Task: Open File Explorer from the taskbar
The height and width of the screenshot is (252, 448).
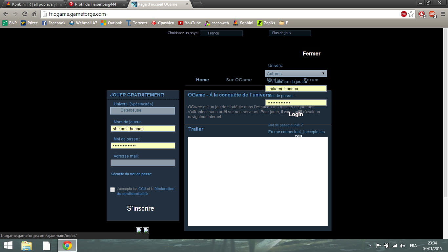Action: coord(27,245)
